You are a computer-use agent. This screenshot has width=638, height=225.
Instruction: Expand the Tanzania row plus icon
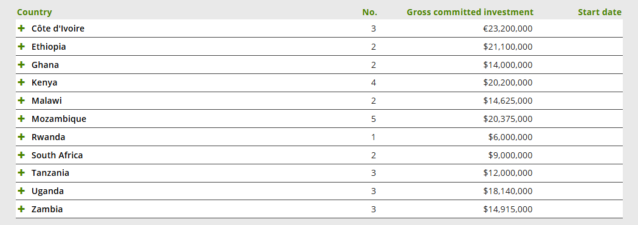[x=21, y=173]
